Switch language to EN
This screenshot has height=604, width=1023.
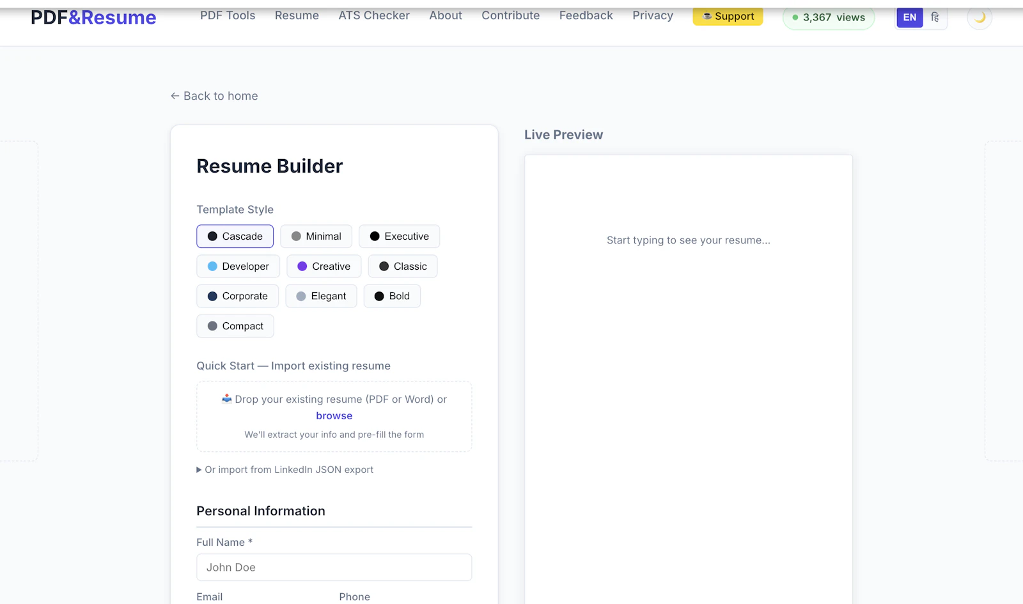910,17
